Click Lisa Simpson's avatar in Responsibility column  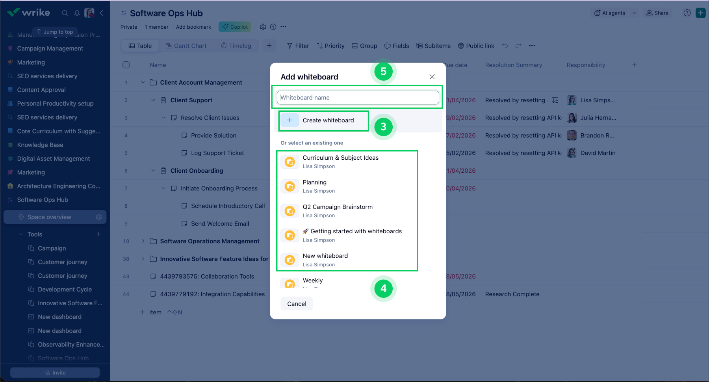tap(572, 100)
